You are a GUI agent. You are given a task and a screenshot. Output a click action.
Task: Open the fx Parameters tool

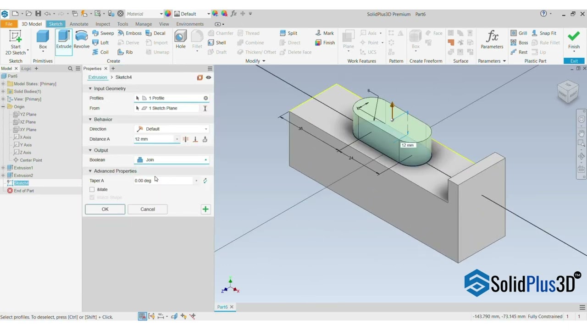(492, 40)
